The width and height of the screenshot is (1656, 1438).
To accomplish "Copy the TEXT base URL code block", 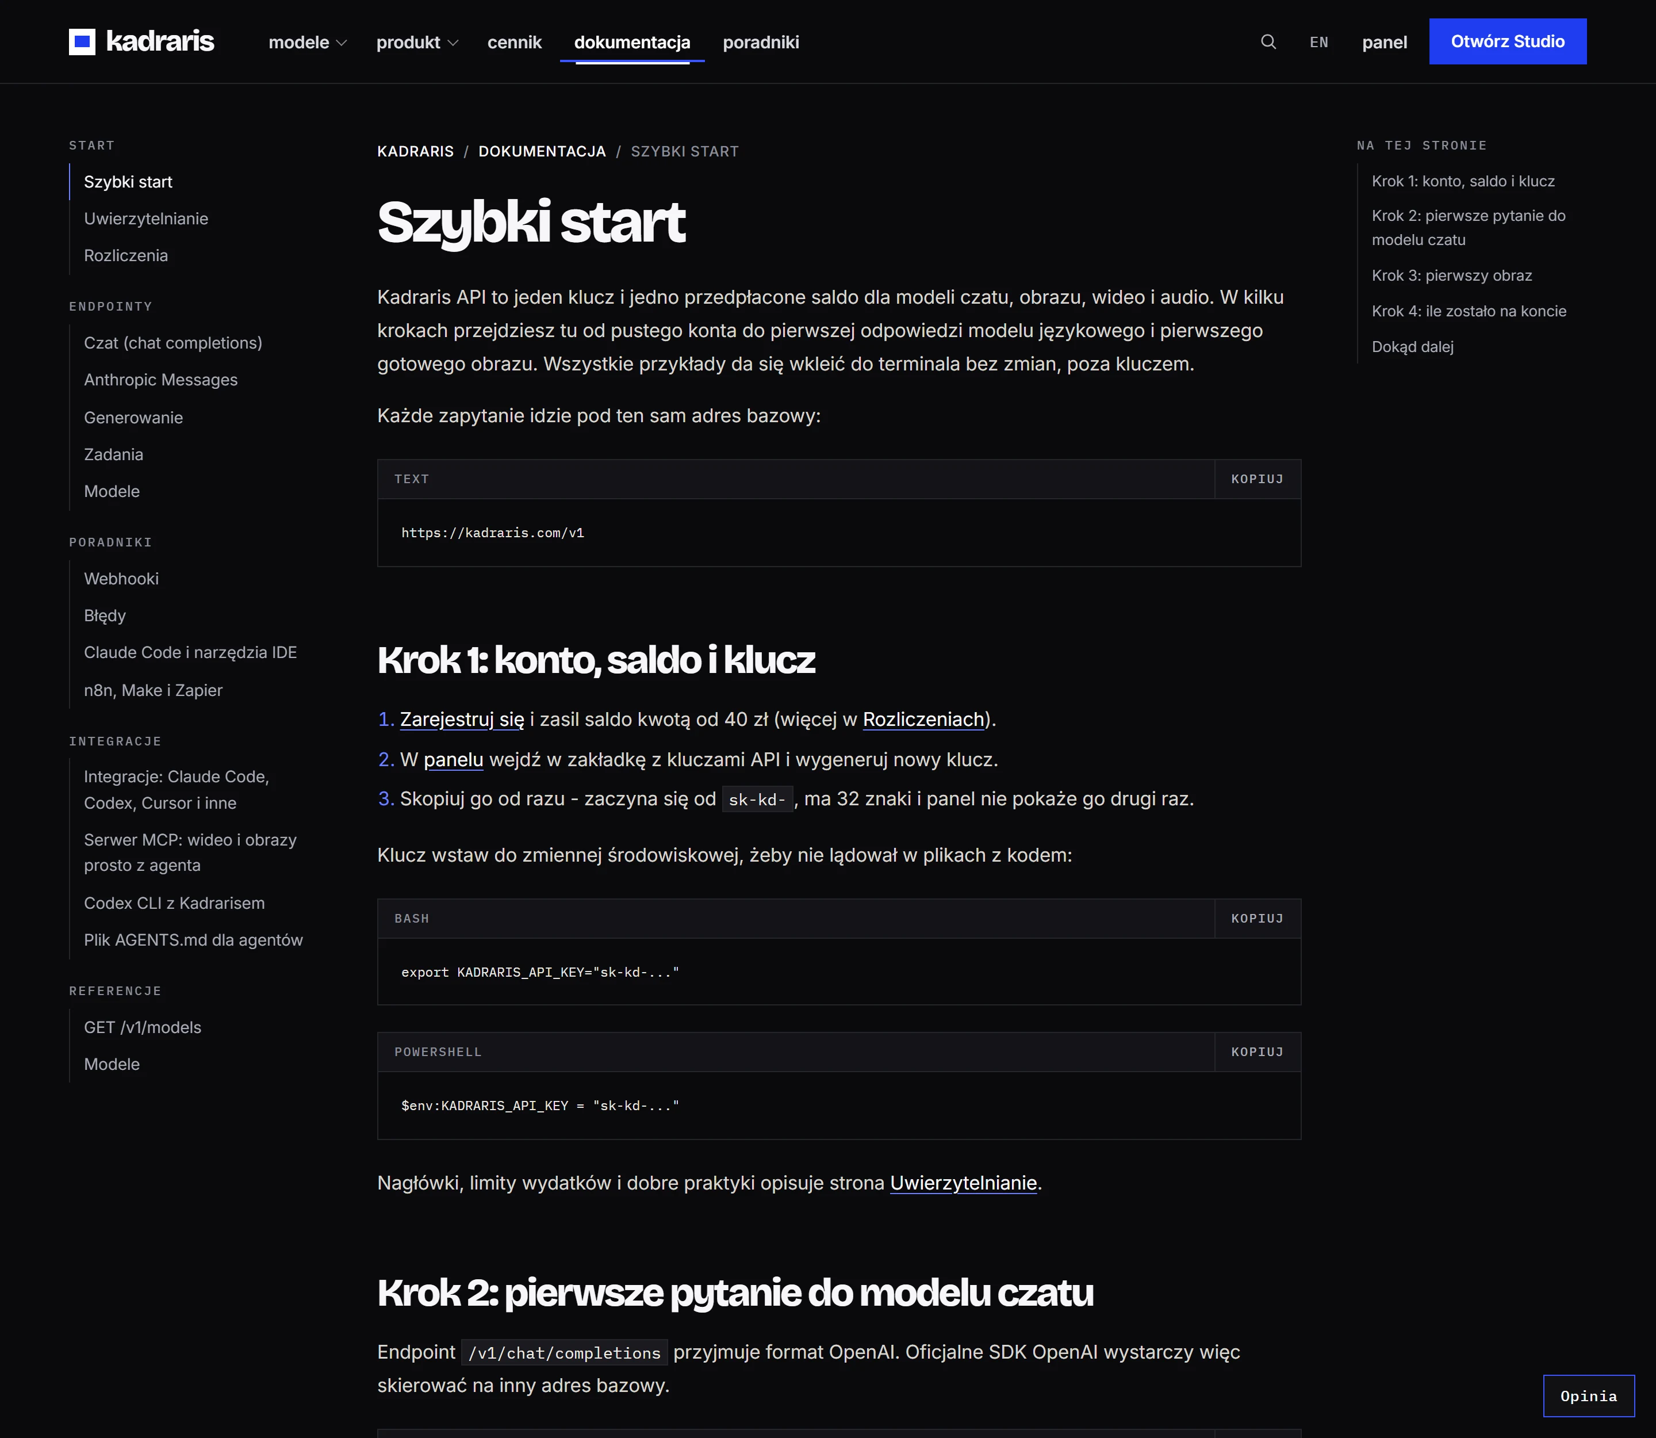I will (1258, 479).
